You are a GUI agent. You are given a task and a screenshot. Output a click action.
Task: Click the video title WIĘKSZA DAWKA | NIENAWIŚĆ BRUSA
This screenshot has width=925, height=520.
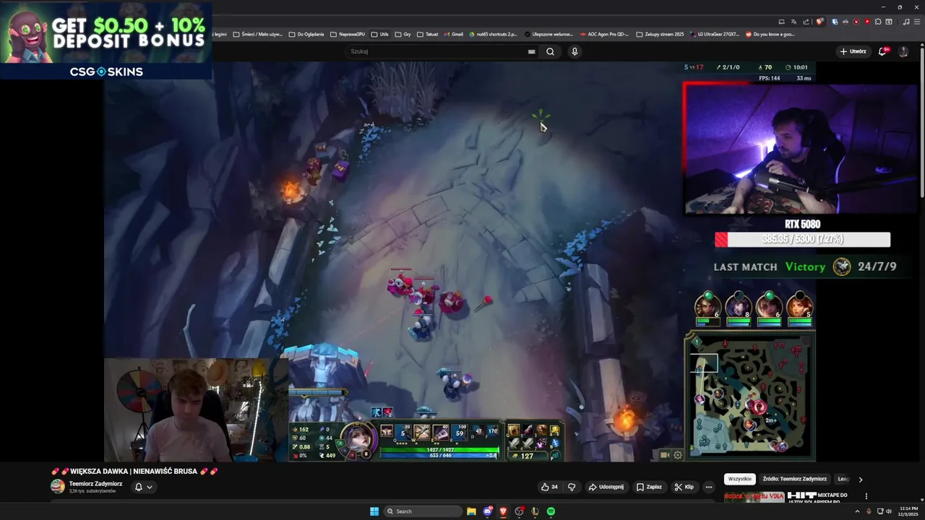[x=134, y=471]
